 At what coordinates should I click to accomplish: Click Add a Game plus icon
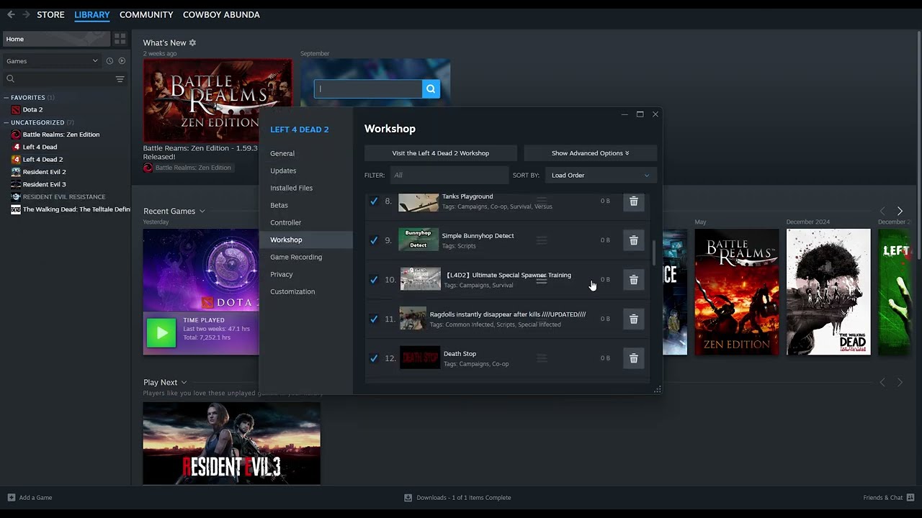point(11,498)
